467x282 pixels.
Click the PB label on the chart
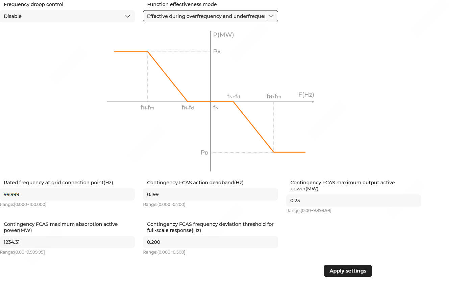(204, 152)
